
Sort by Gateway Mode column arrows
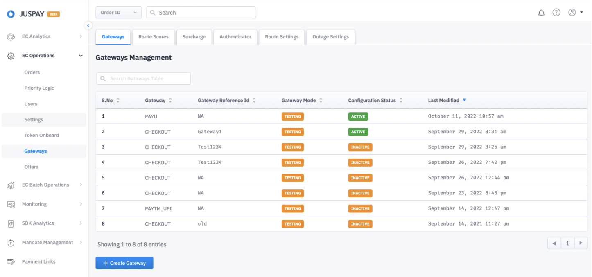321,100
